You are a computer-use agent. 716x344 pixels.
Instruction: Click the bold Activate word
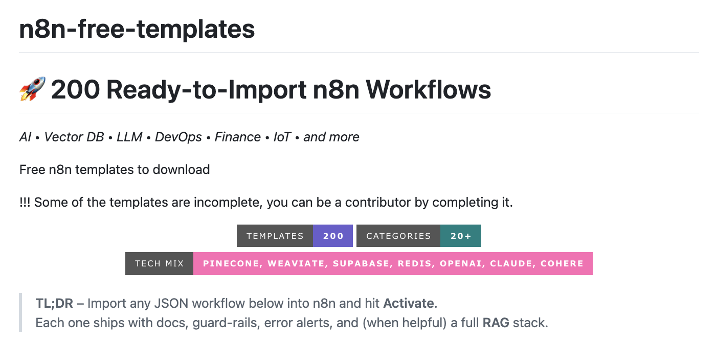[x=409, y=303]
